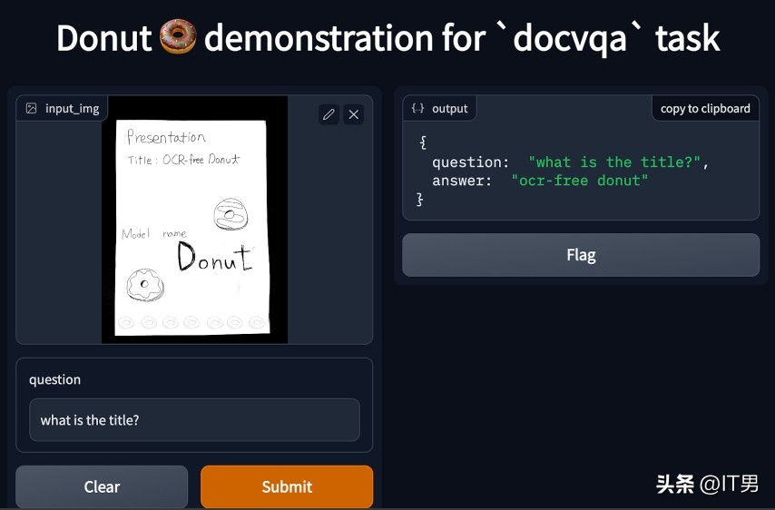Select the answer value "ocr-free donut"
This screenshot has height=510, width=775.
click(579, 181)
